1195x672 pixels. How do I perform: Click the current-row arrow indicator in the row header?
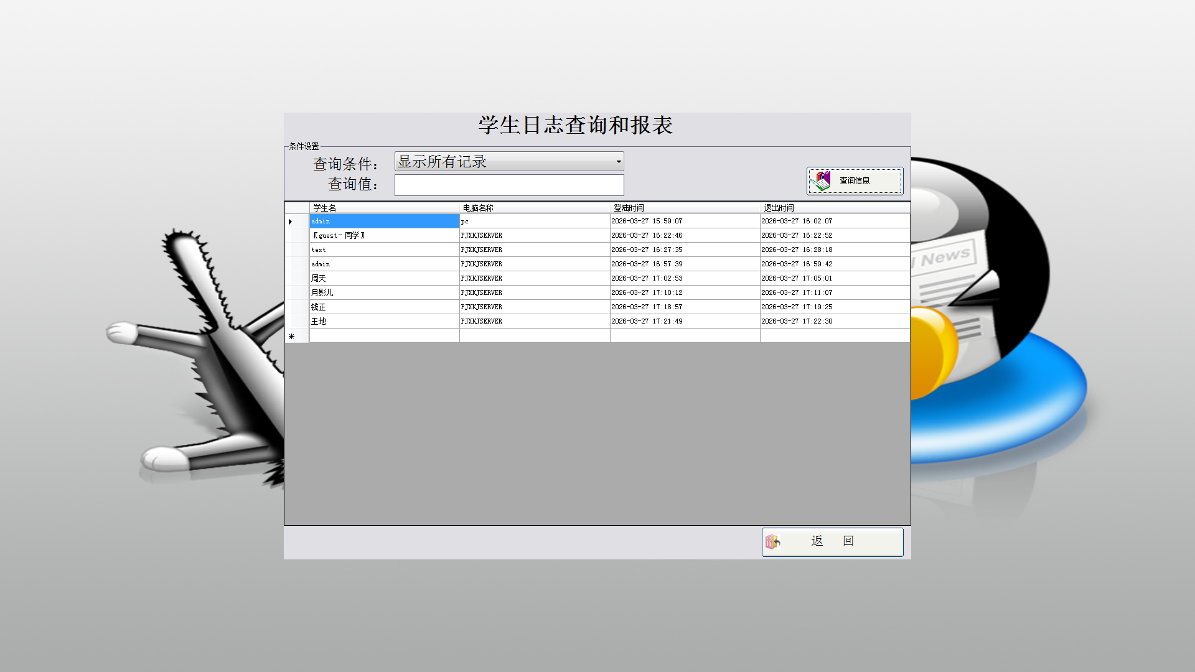click(x=291, y=222)
